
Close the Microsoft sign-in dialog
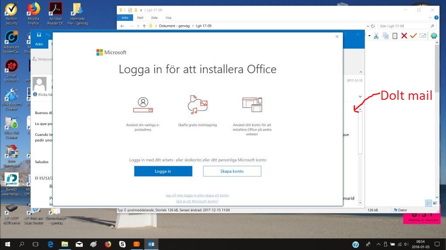tap(337, 36)
